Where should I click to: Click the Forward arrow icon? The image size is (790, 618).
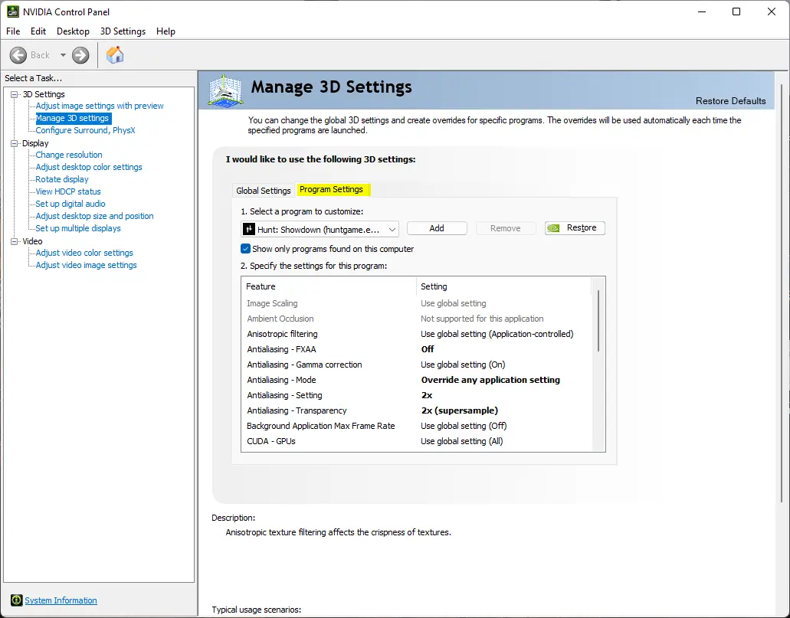[80, 55]
